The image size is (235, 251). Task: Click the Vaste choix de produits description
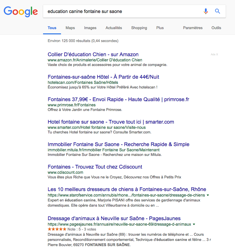tap(108, 65)
